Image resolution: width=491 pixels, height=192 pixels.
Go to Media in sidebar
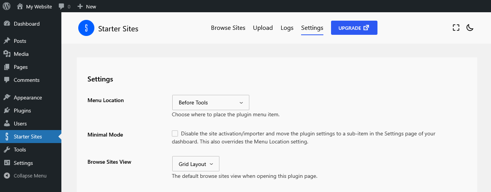[x=31, y=54]
